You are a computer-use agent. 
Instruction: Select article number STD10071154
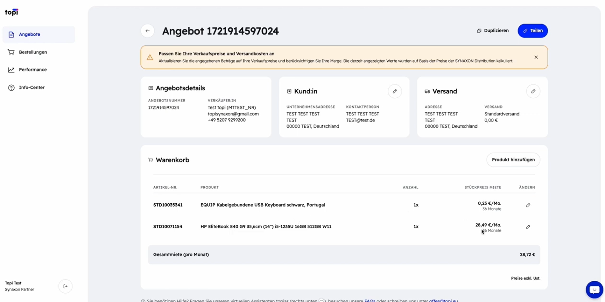tap(168, 227)
